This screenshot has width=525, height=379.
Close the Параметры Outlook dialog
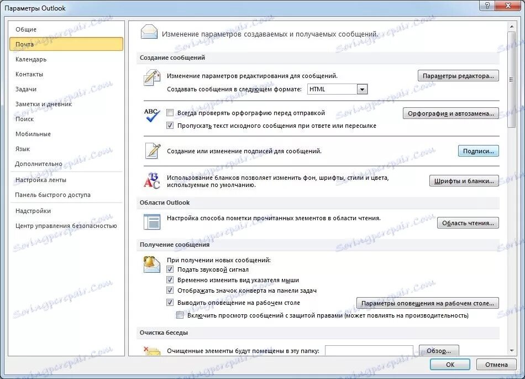pyautogui.click(x=508, y=6)
